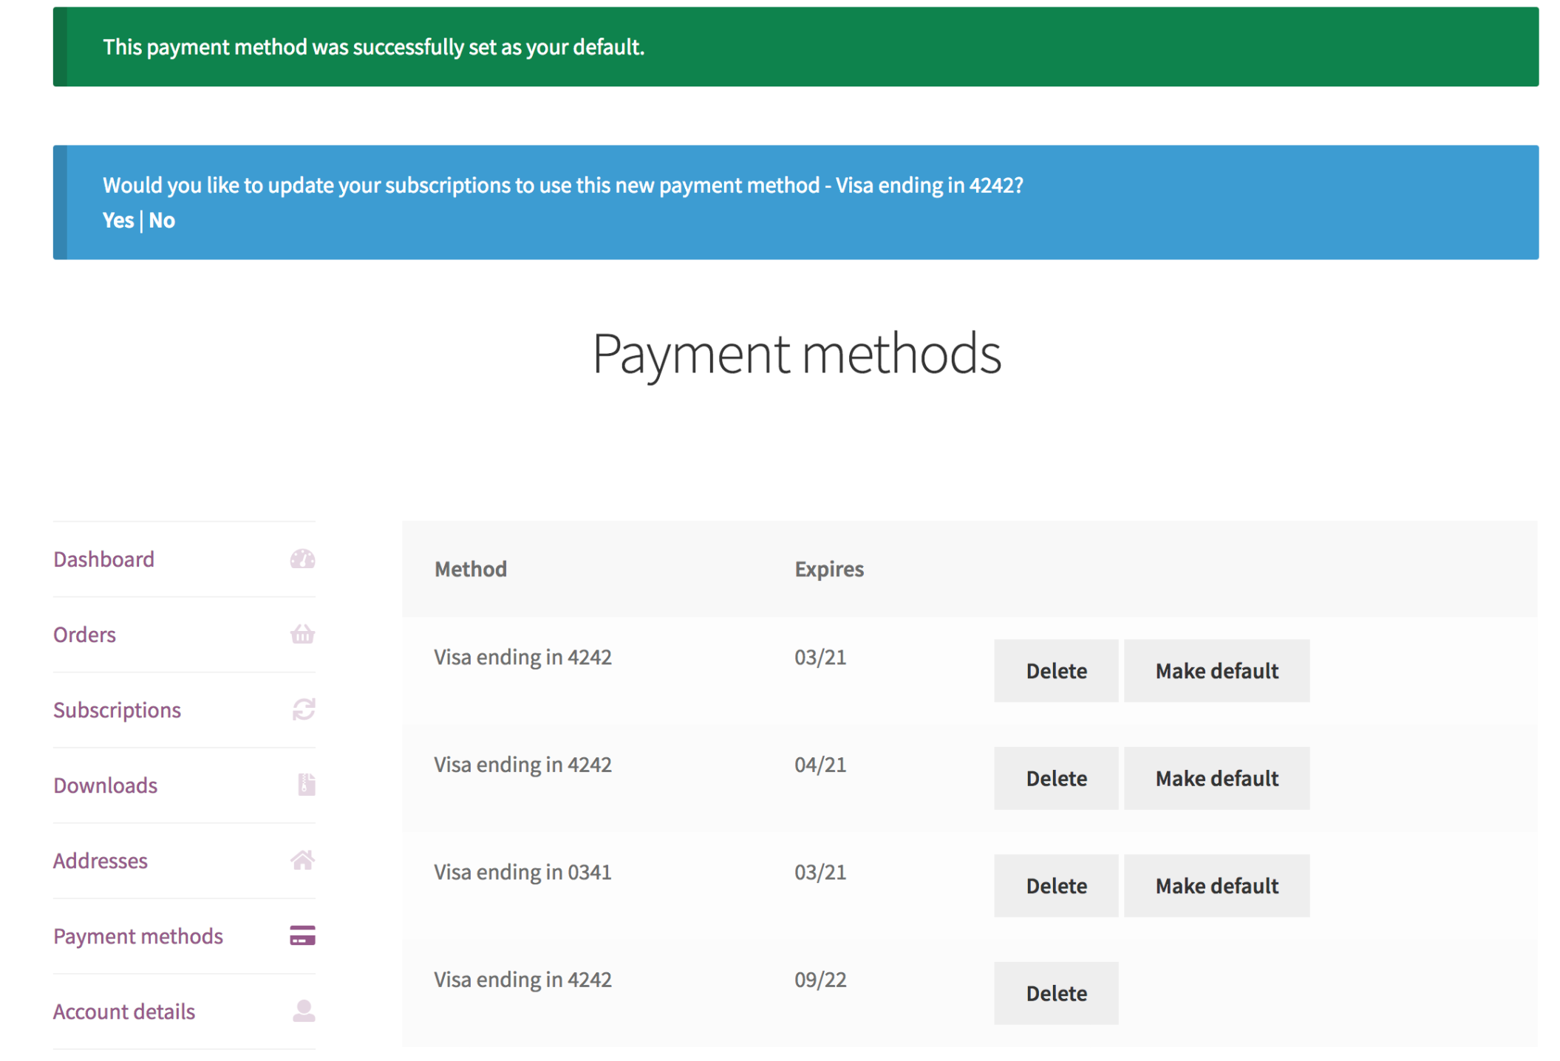Delete the Visa ending in 0341

click(1055, 885)
